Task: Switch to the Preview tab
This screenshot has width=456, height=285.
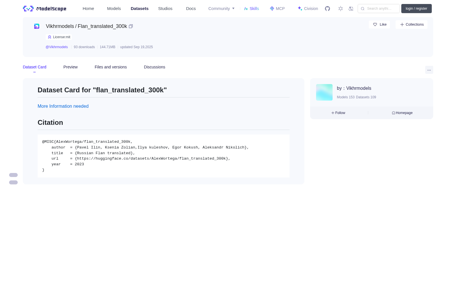Action: (70, 67)
